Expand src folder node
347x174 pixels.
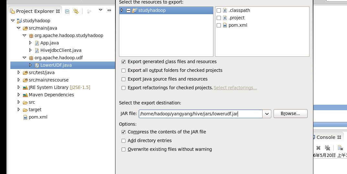click(19, 102)
